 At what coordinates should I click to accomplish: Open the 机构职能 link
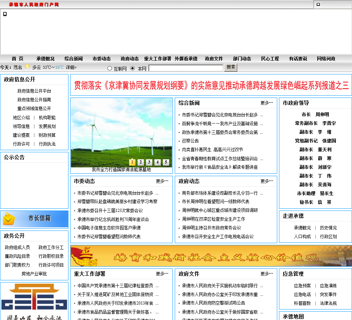(47, 118)
